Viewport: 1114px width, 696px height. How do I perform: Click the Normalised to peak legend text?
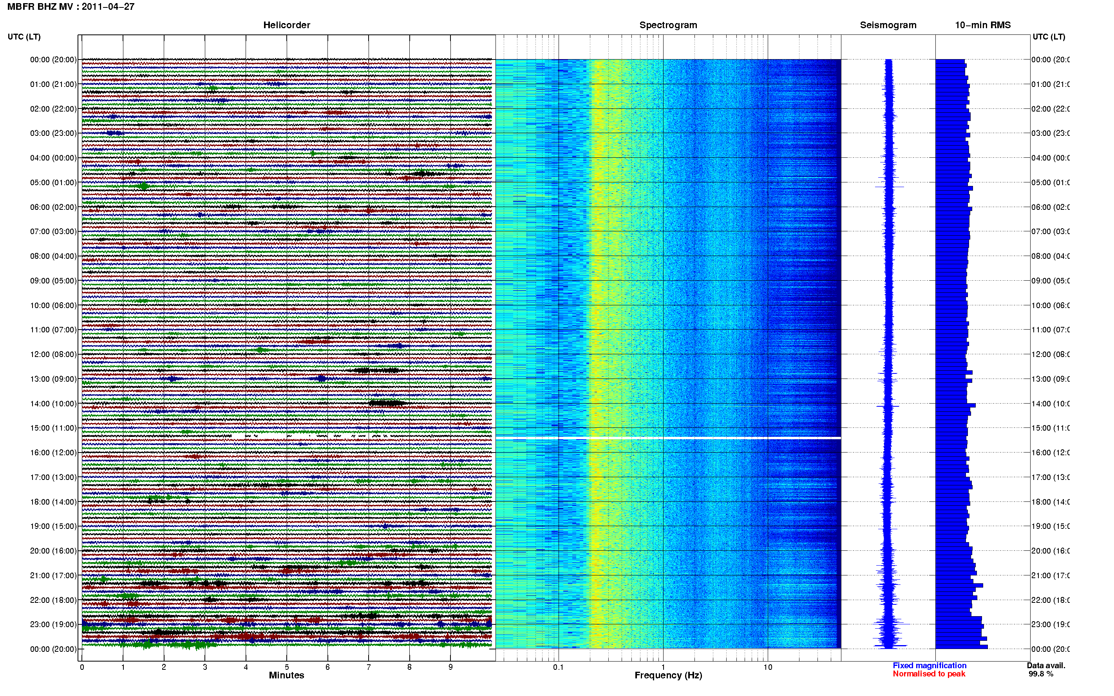click(x=929, y=674)
